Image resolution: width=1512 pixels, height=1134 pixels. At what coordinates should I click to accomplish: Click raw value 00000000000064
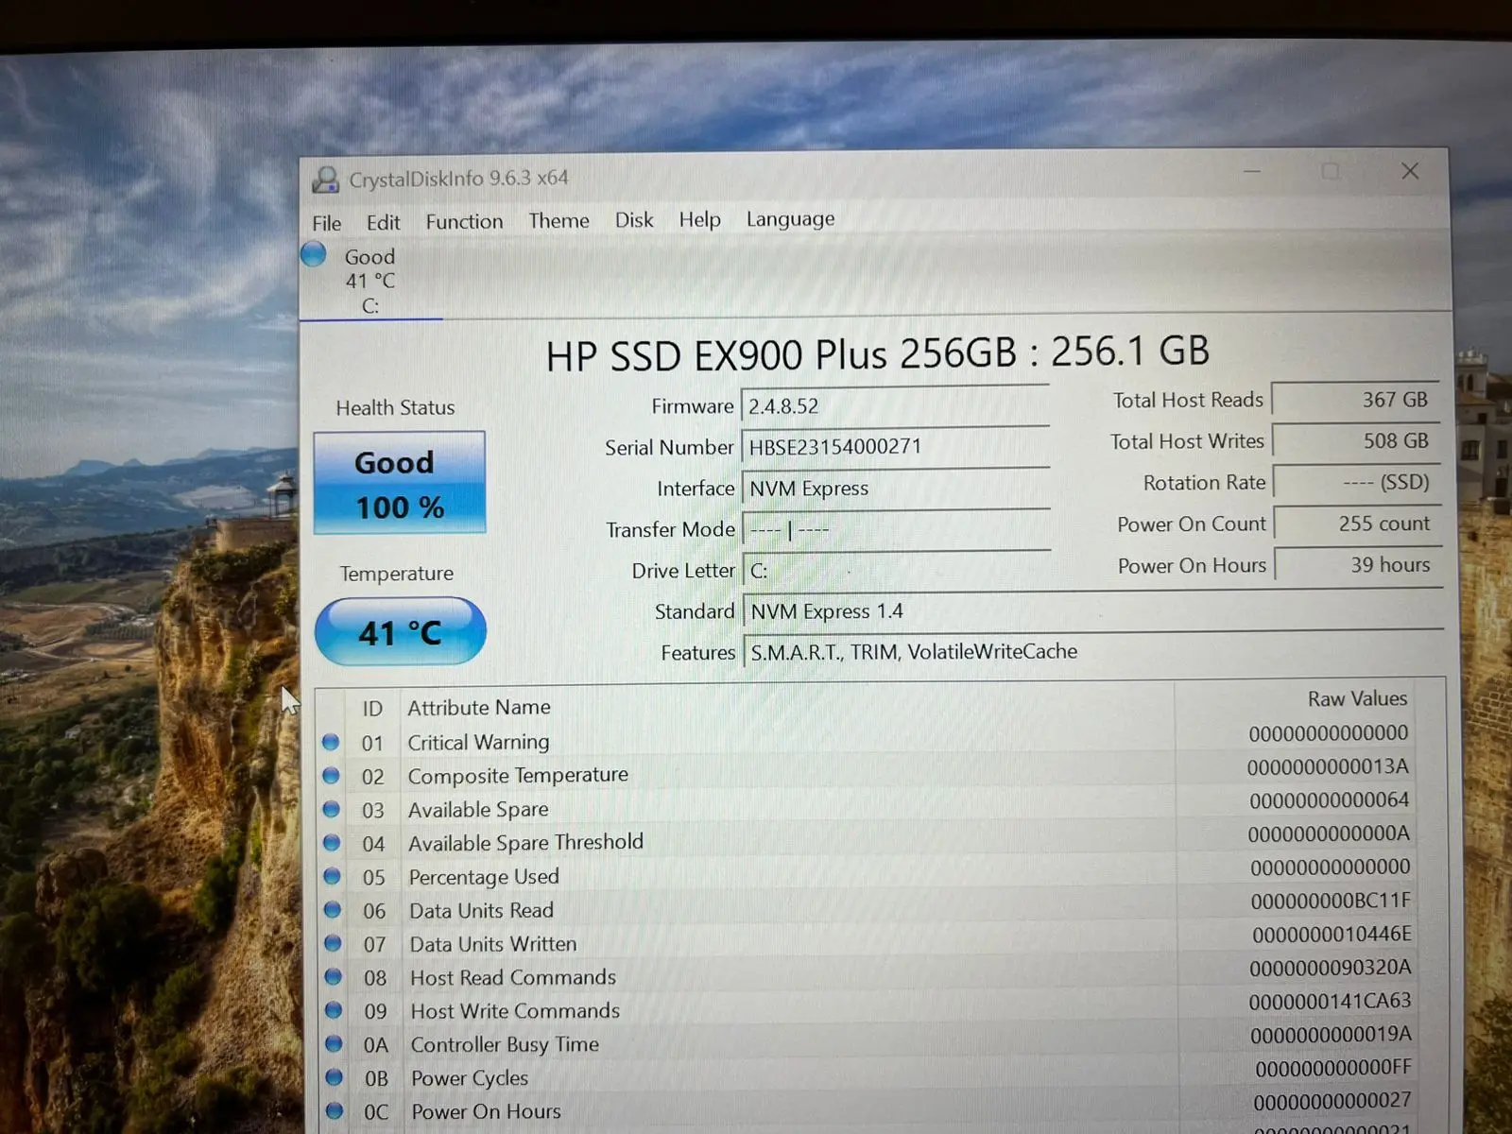pos(1329,800)
